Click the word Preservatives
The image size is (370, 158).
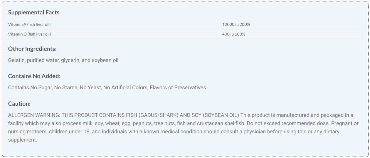(x=190, y=88)
